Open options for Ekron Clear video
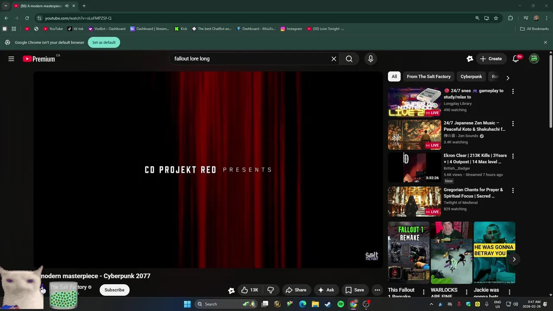Viewport: 553px width, 311px height. [x=513, y=156]
